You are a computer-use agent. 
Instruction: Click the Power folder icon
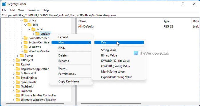coord(22,56)
